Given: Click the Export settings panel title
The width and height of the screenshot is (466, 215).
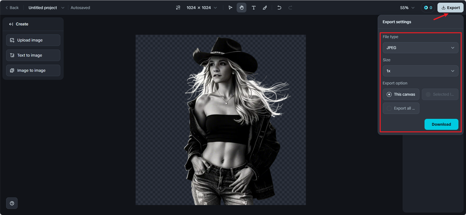Looking at the screenshot, I should click(397, 22).
